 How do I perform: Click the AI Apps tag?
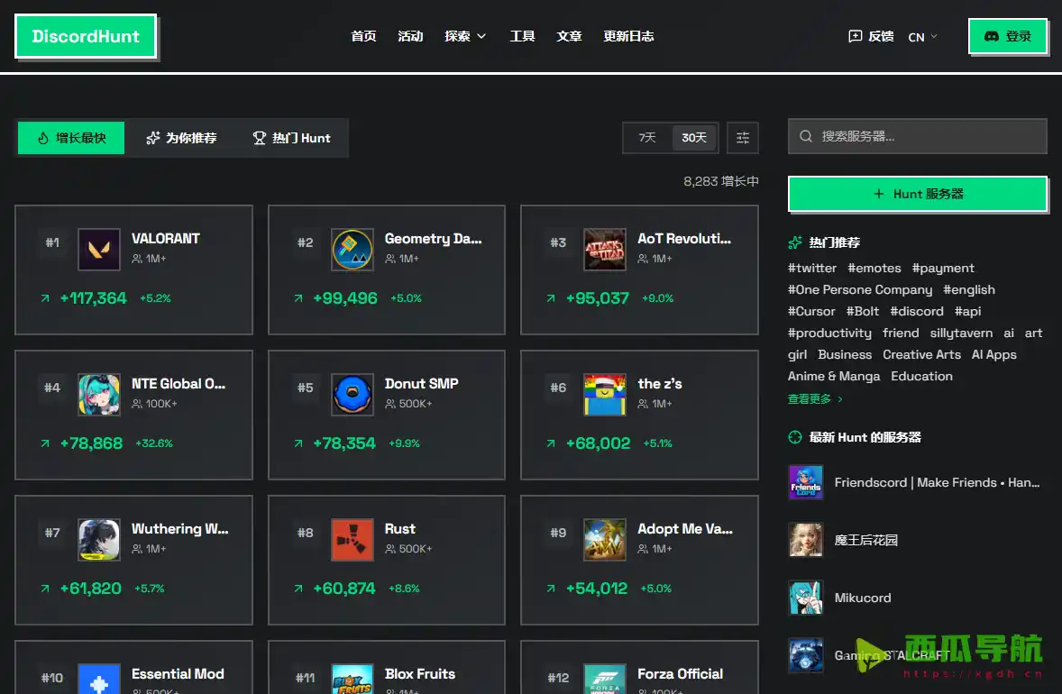(x=993, y=355)
